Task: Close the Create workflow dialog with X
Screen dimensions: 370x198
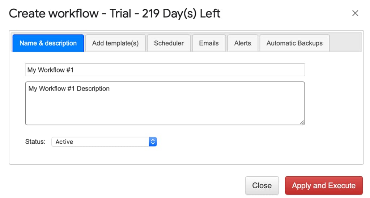Action: (x=355, y=13)
